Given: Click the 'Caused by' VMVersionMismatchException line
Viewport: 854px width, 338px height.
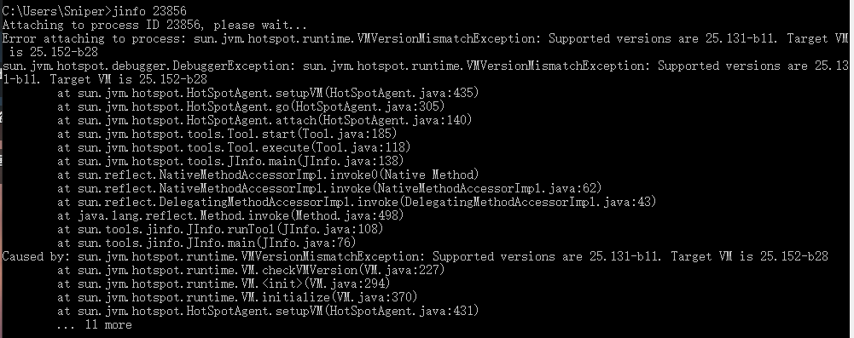Looking at the screenshot, I should point(415,256).
